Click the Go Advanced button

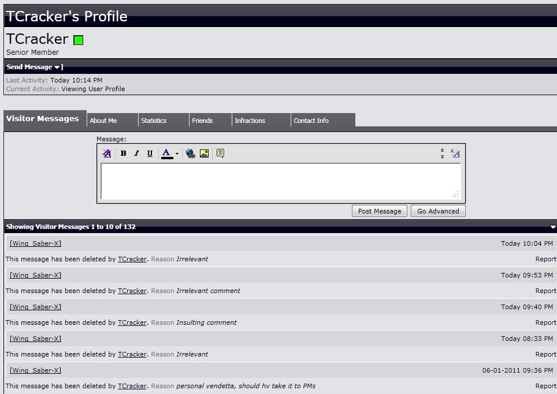click(438, 211)
